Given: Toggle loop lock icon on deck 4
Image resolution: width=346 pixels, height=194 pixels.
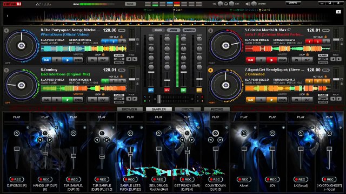Looking at the screenshot, I should 308,94.
